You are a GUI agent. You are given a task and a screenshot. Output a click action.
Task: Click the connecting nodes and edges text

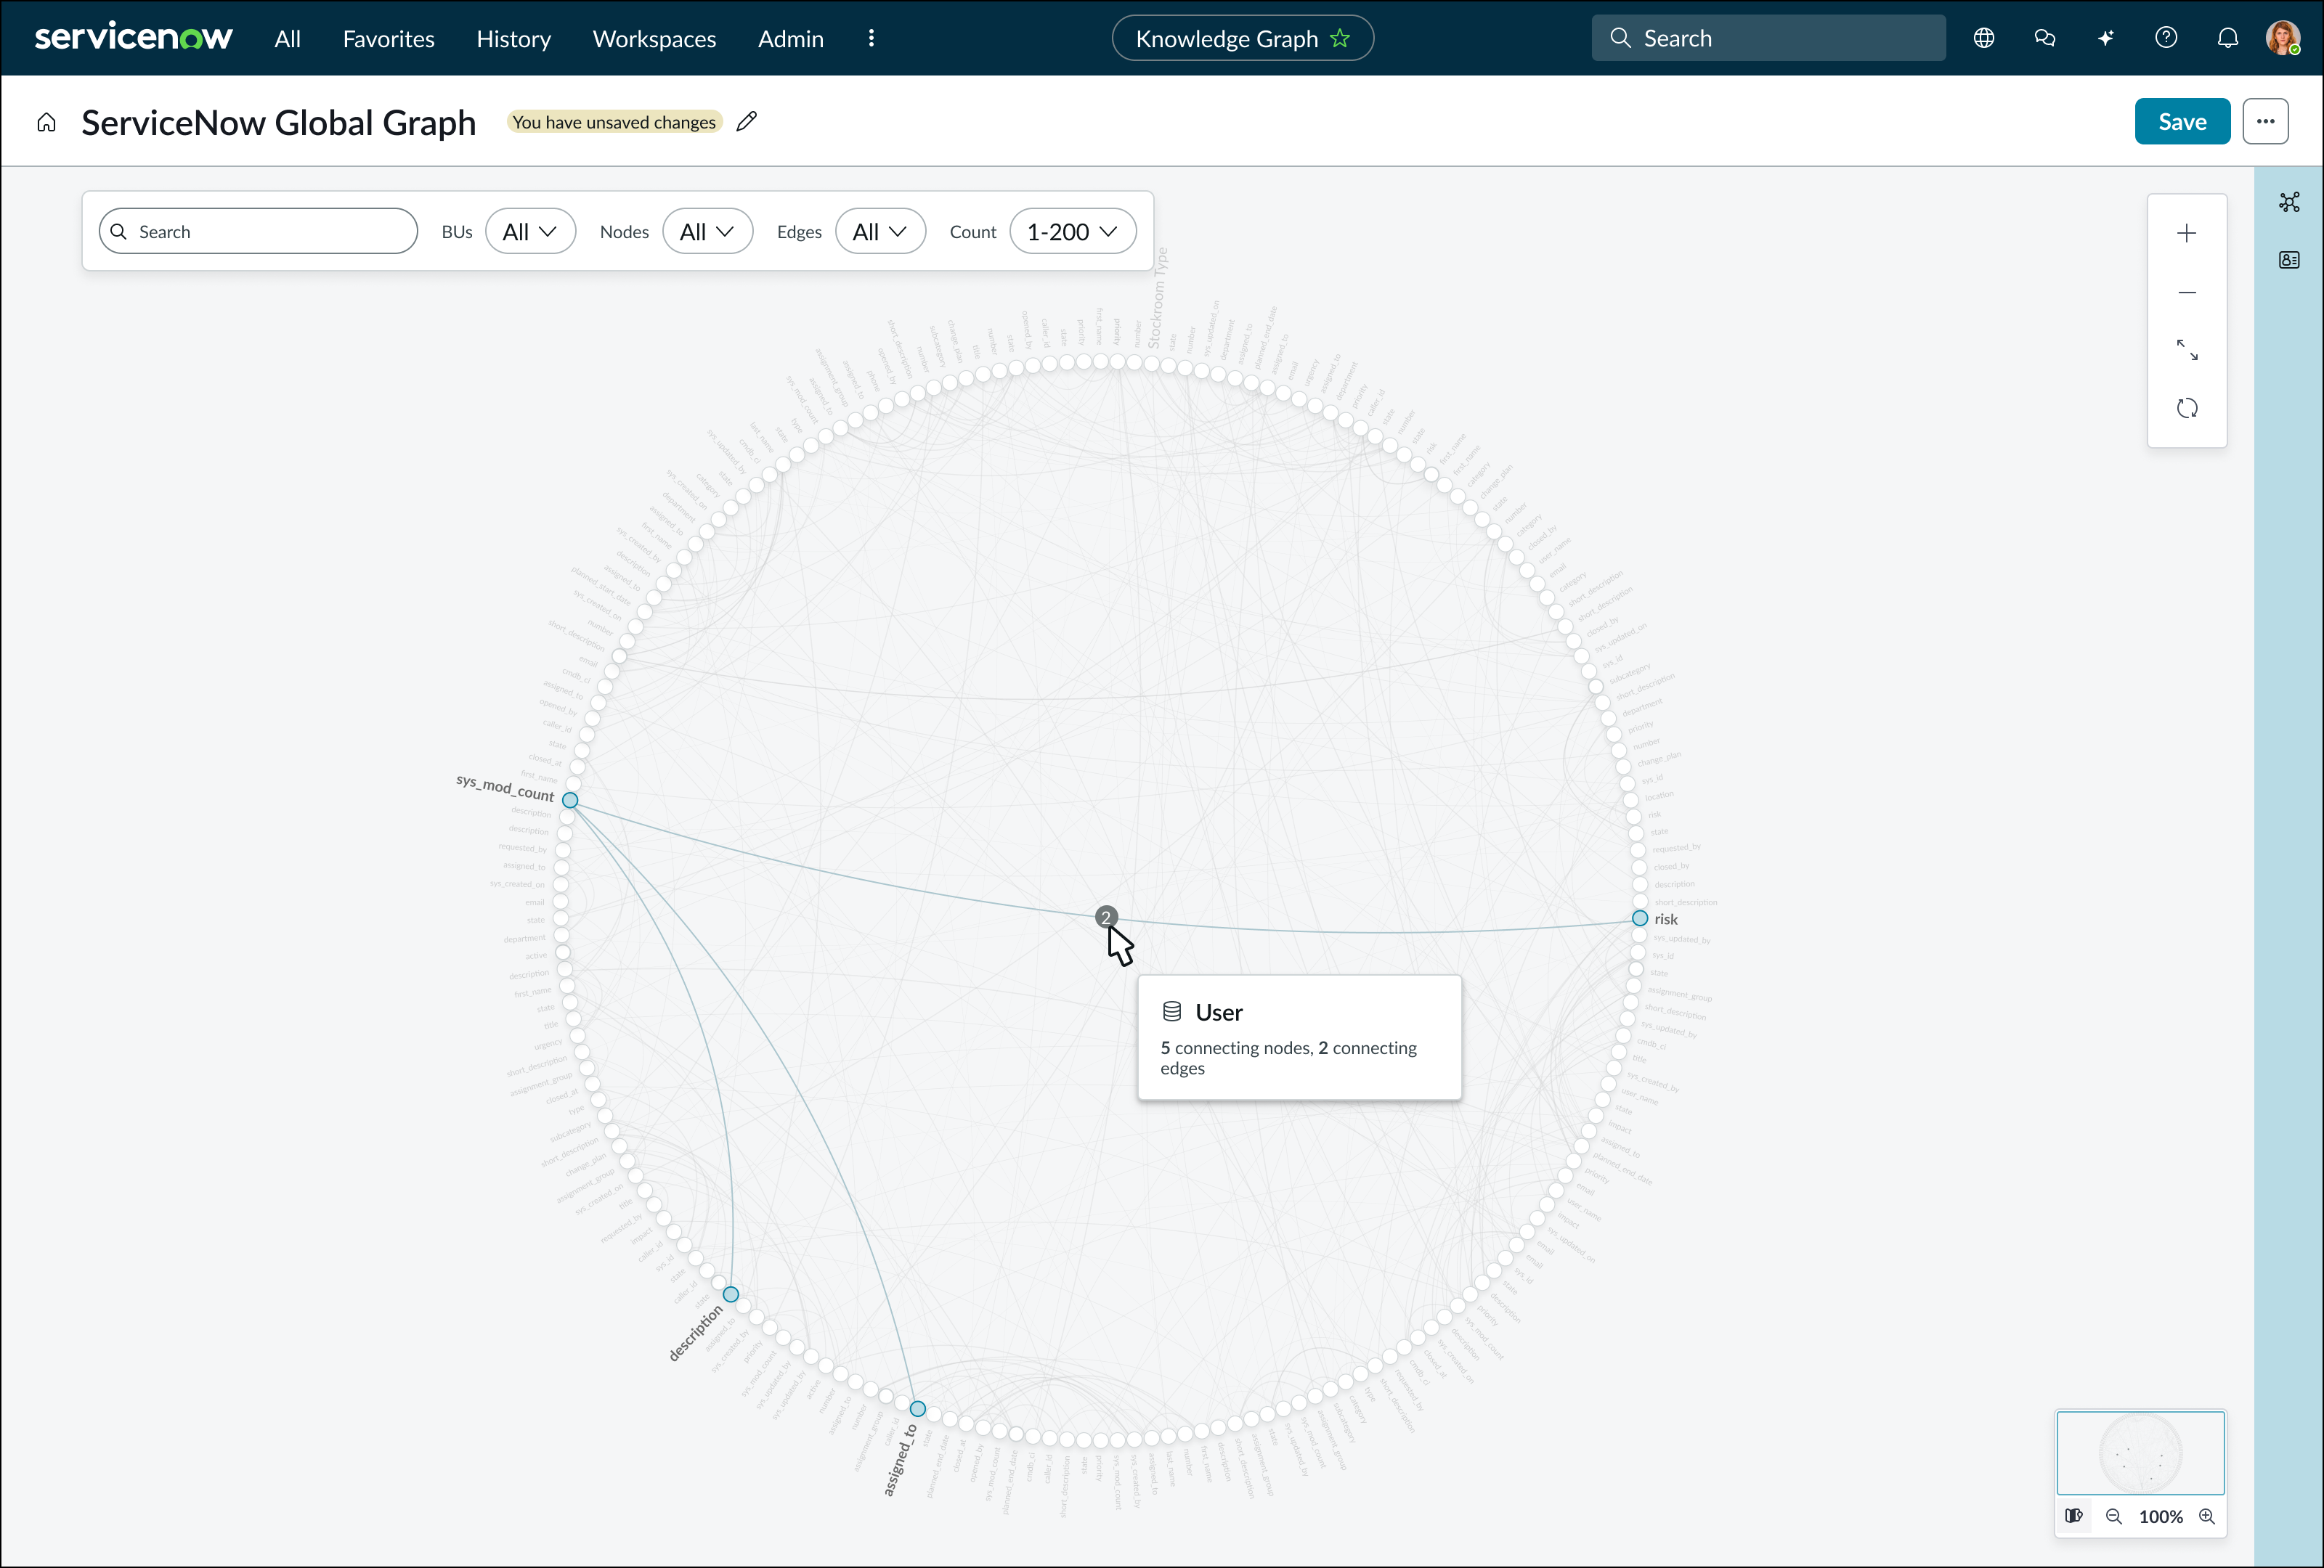click(x=1288, y=1058)
